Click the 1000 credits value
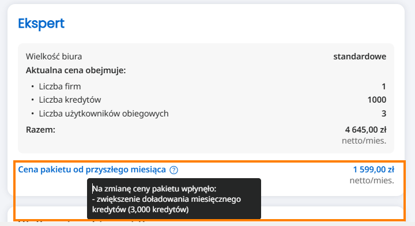 point(377,100)
